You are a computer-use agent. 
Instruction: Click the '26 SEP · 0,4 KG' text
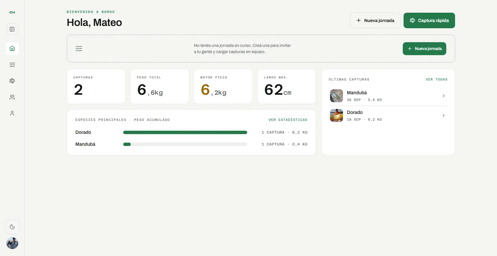pyautogui.click(x=364, y=100)
